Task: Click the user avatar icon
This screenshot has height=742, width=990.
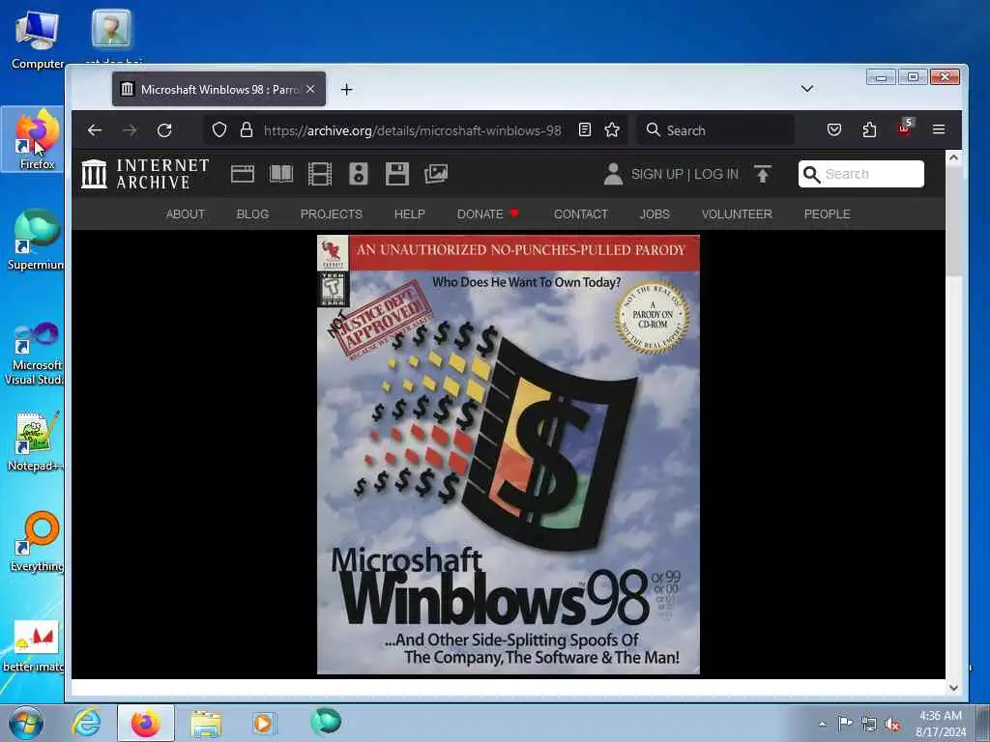Action: tap(612, 174)
